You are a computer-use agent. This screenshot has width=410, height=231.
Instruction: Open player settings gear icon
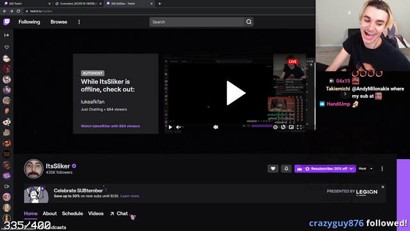(275, 127)
